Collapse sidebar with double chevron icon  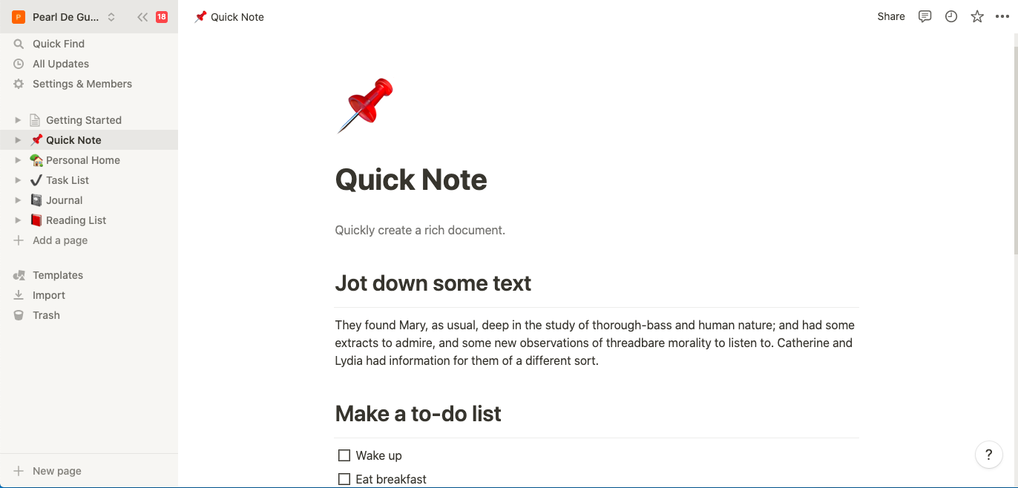coord(142,17)
